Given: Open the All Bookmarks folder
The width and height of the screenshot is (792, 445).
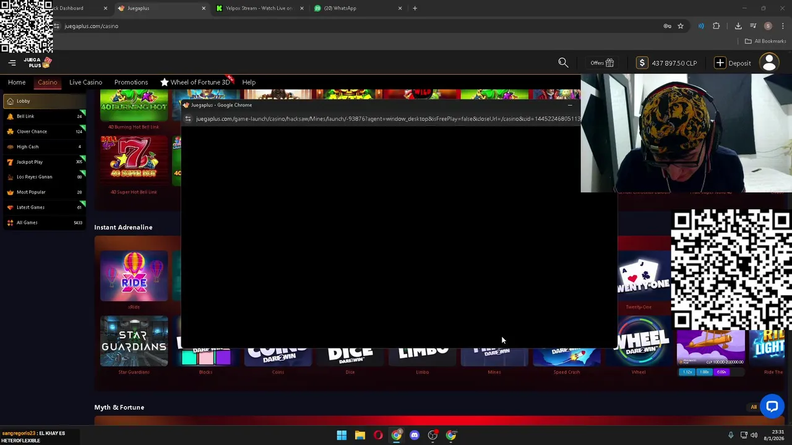Looking at the screenshot, I should pyautogui.click(x=765, y=41).
